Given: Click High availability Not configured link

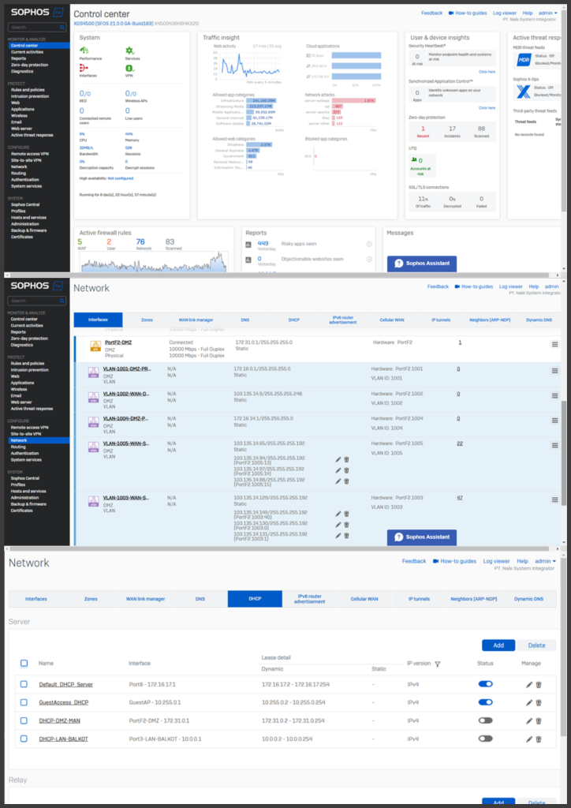Looking at the screenshot, I should click(121, 178).
